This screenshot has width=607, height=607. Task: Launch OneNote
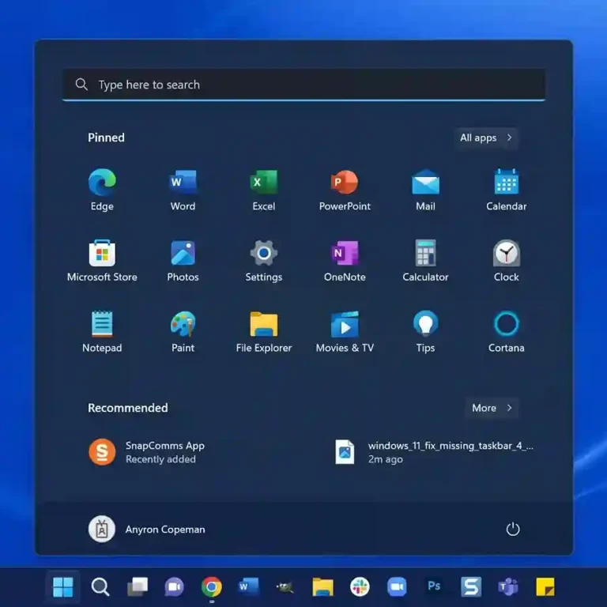pyautogui.click(x=345, y=260)
